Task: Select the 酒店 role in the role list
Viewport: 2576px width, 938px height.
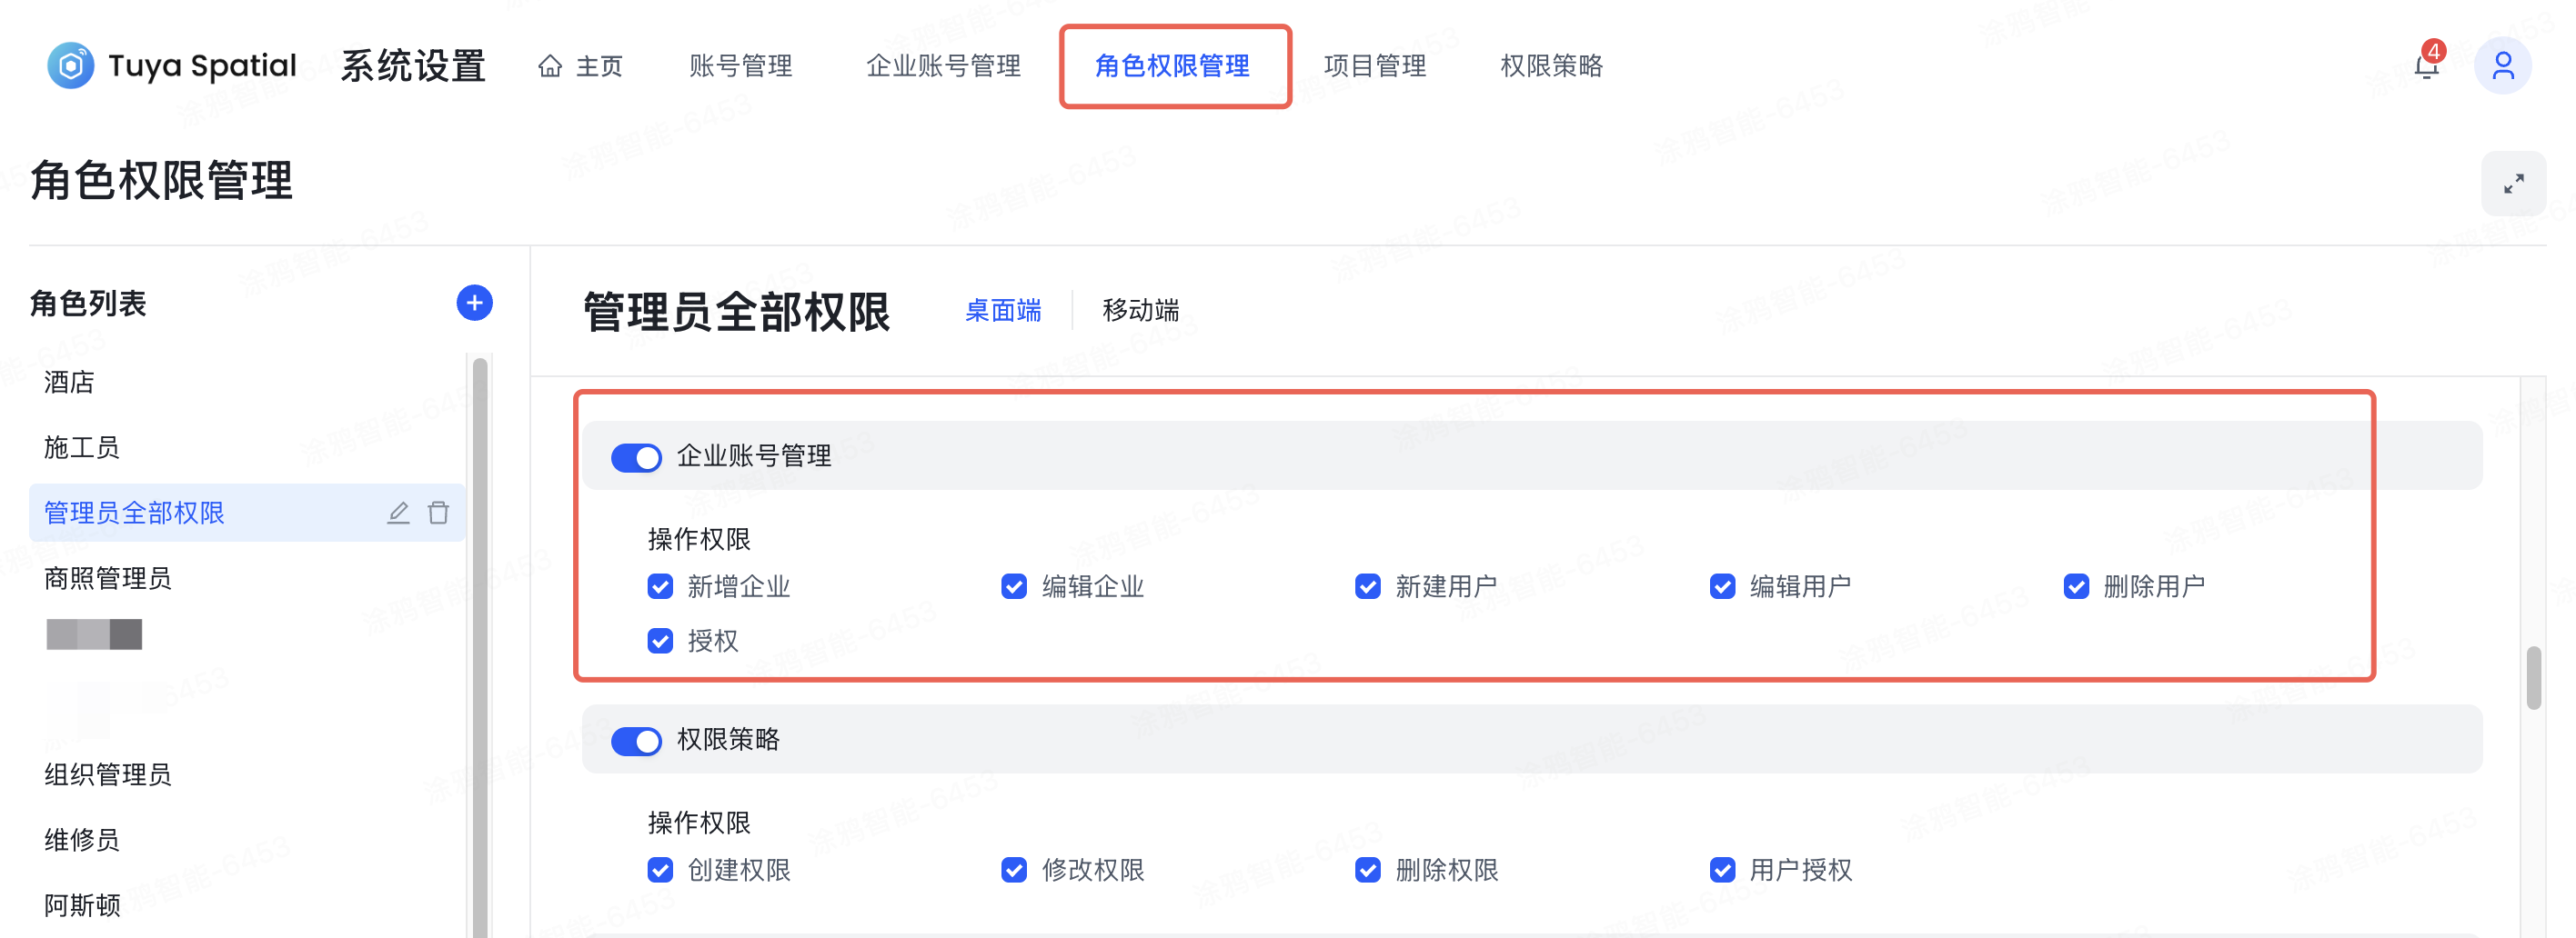Action: pyautogui.click(x=70, y=383)
